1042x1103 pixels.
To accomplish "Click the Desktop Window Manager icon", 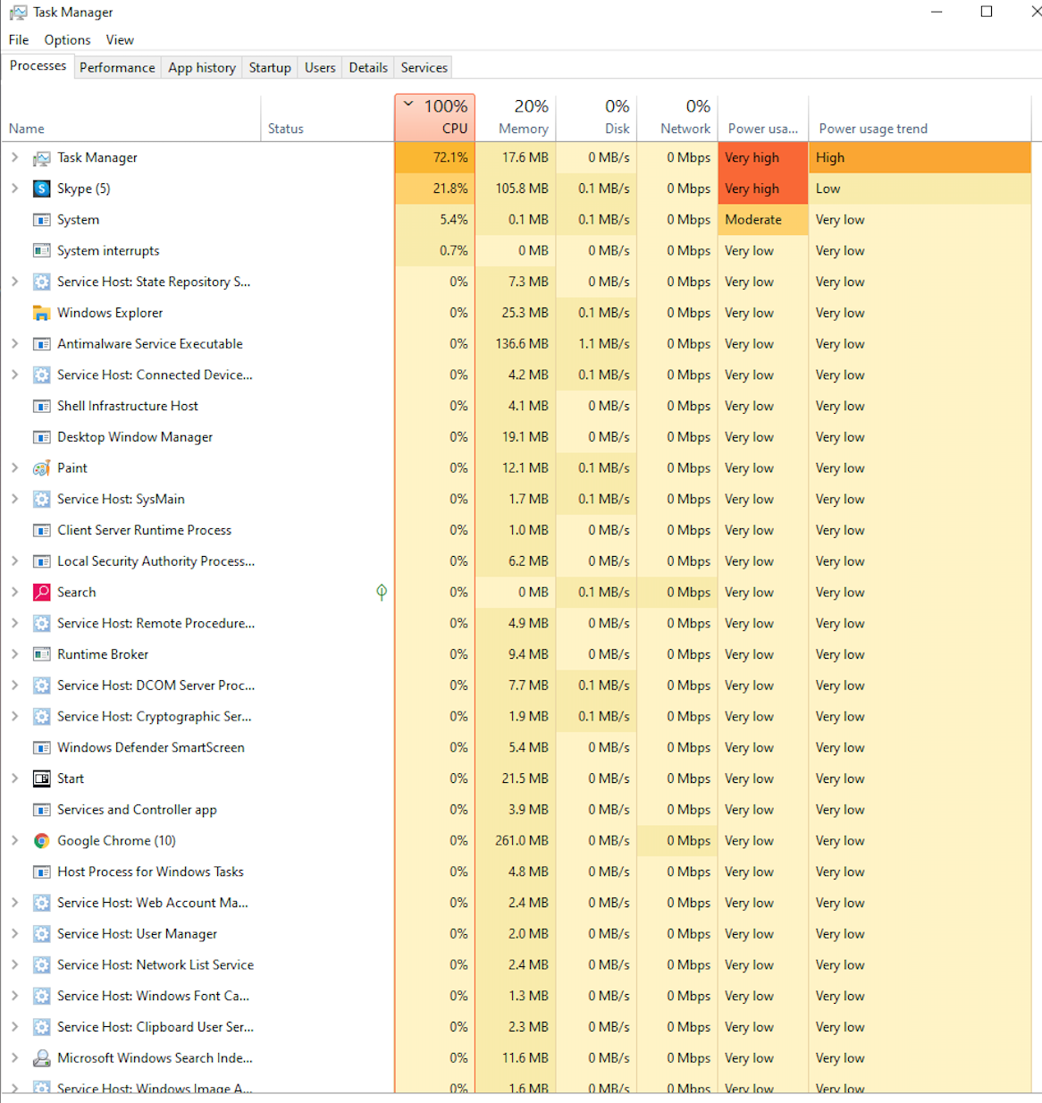I will pyautogui.click(x=41, y=437).
